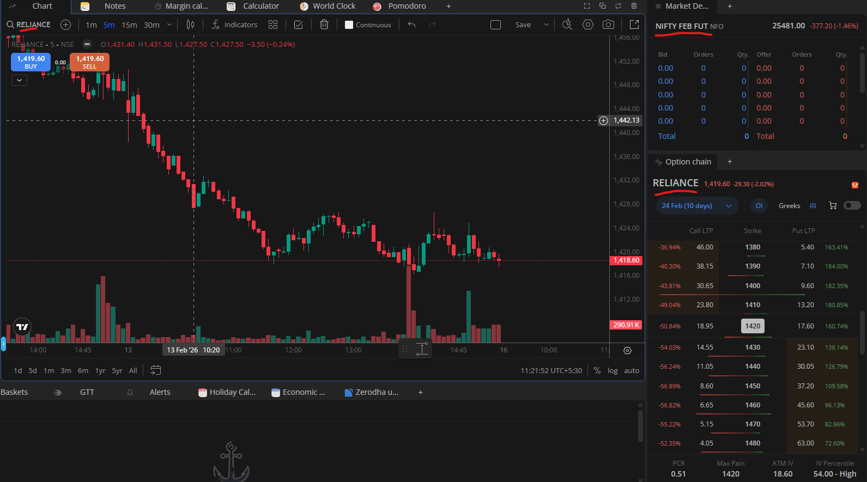The height and width of the screenshot is (482, 867).
Task: Expand the Save layout dropdown arrow
Action: click(x=546, y=25)
